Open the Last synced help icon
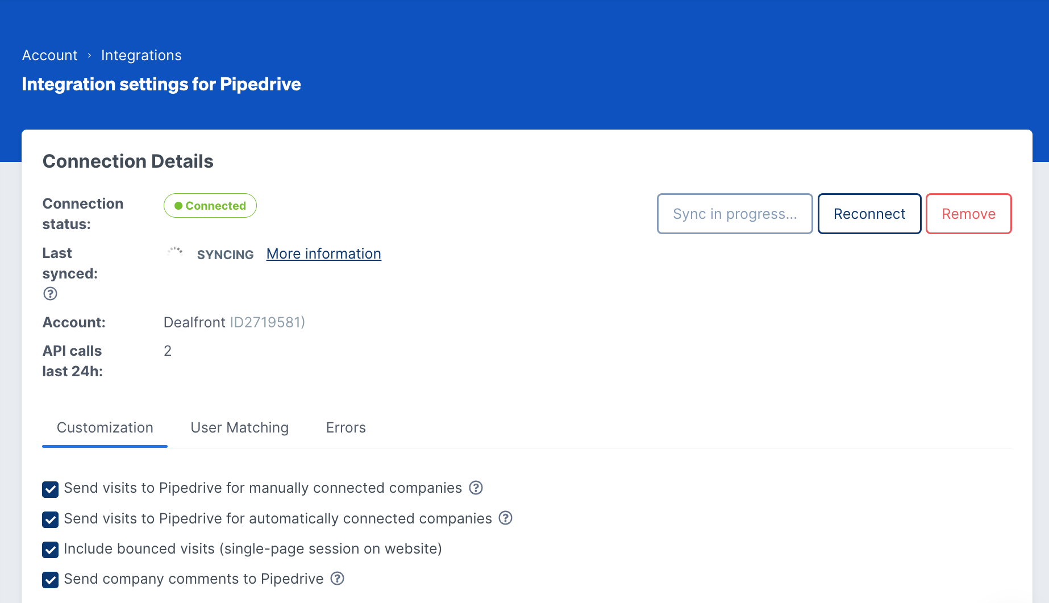1049x603 pixels. point(50,293)
